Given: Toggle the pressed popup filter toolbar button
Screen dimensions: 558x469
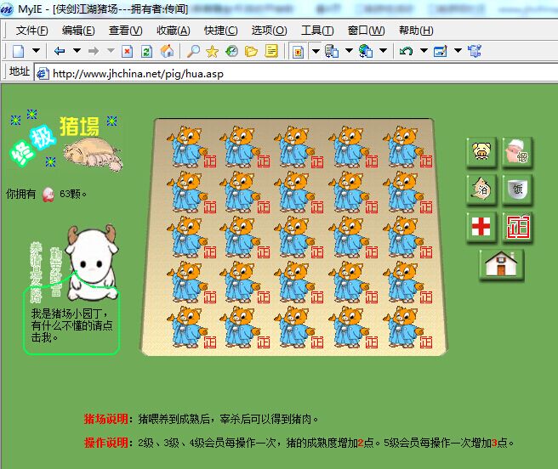Looking at the screenshot, I should pyautogui.click(x=298, y=52).
